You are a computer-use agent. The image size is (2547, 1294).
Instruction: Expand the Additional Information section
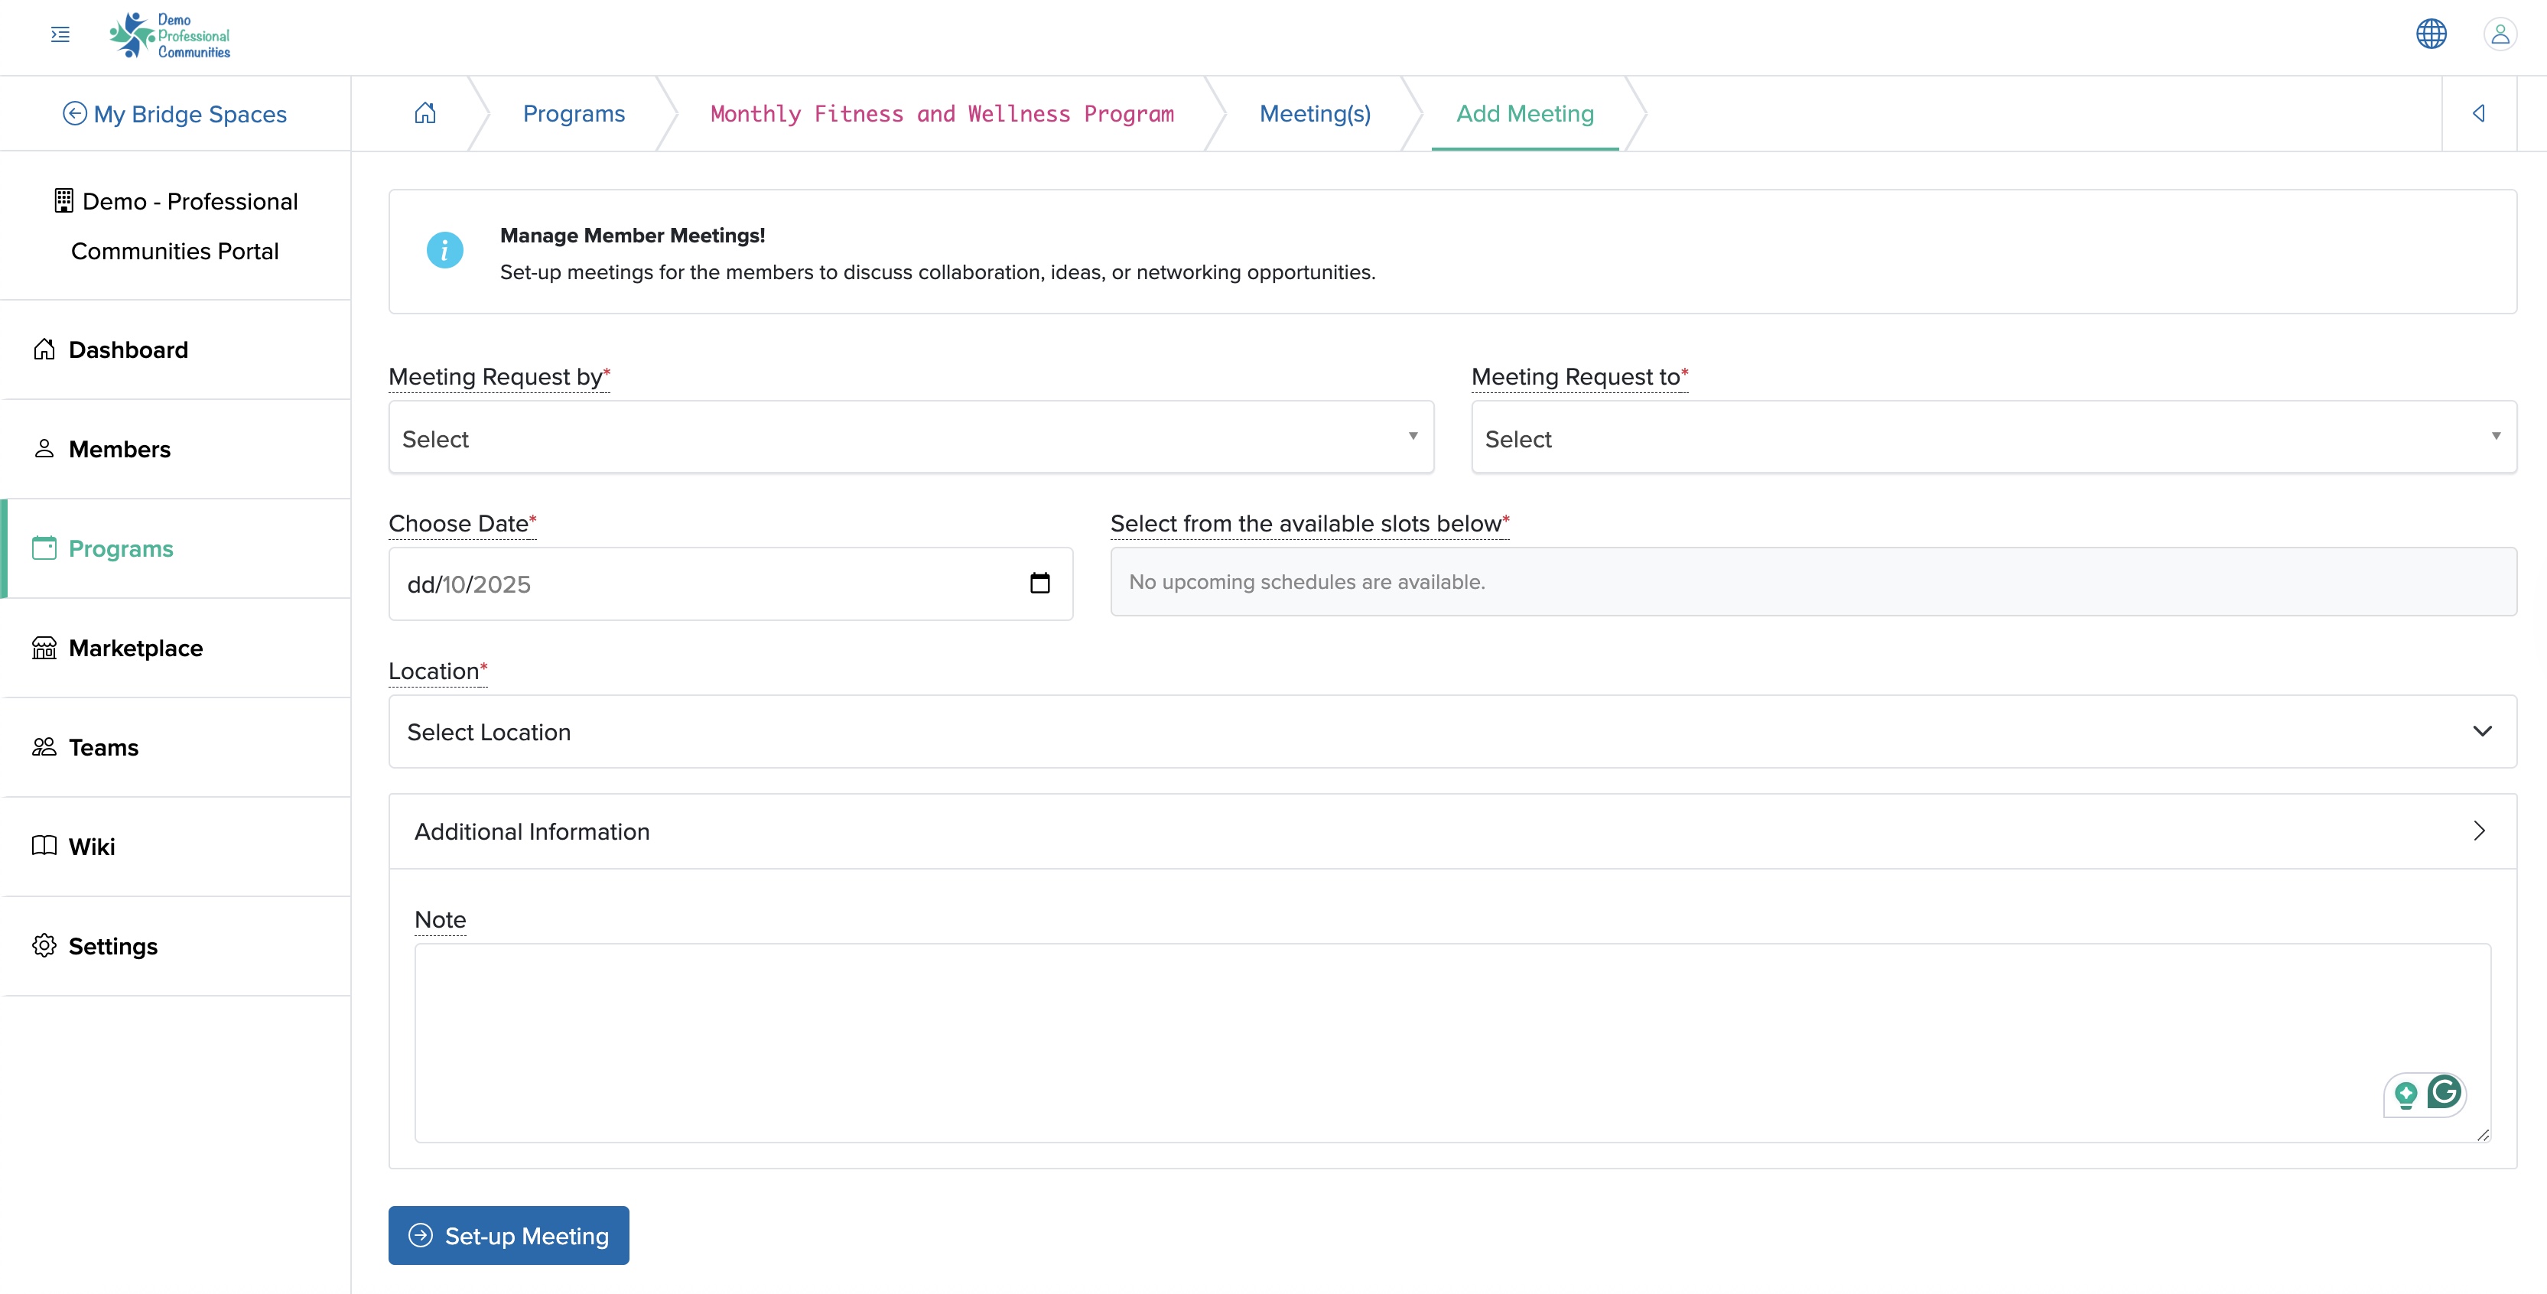1452,831
